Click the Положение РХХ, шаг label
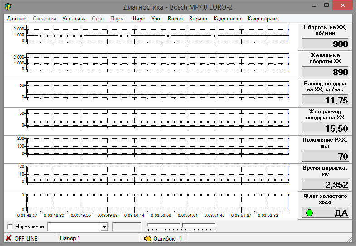Screen dimensions: 356x246 click(325, 143)
